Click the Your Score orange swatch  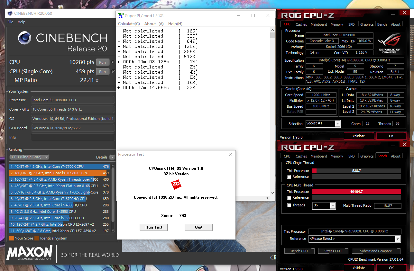coord(12,238)
